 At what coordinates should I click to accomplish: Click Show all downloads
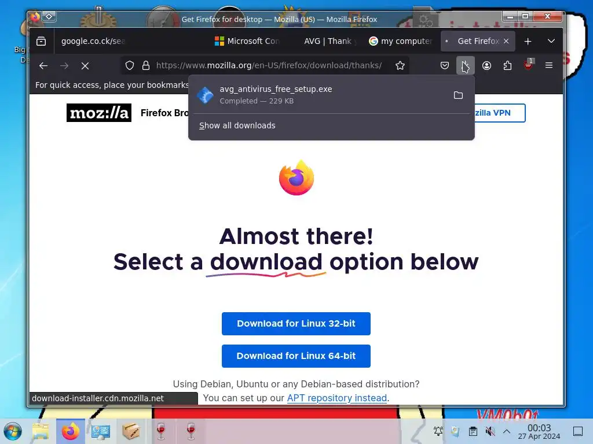click(x=237, y=125)
